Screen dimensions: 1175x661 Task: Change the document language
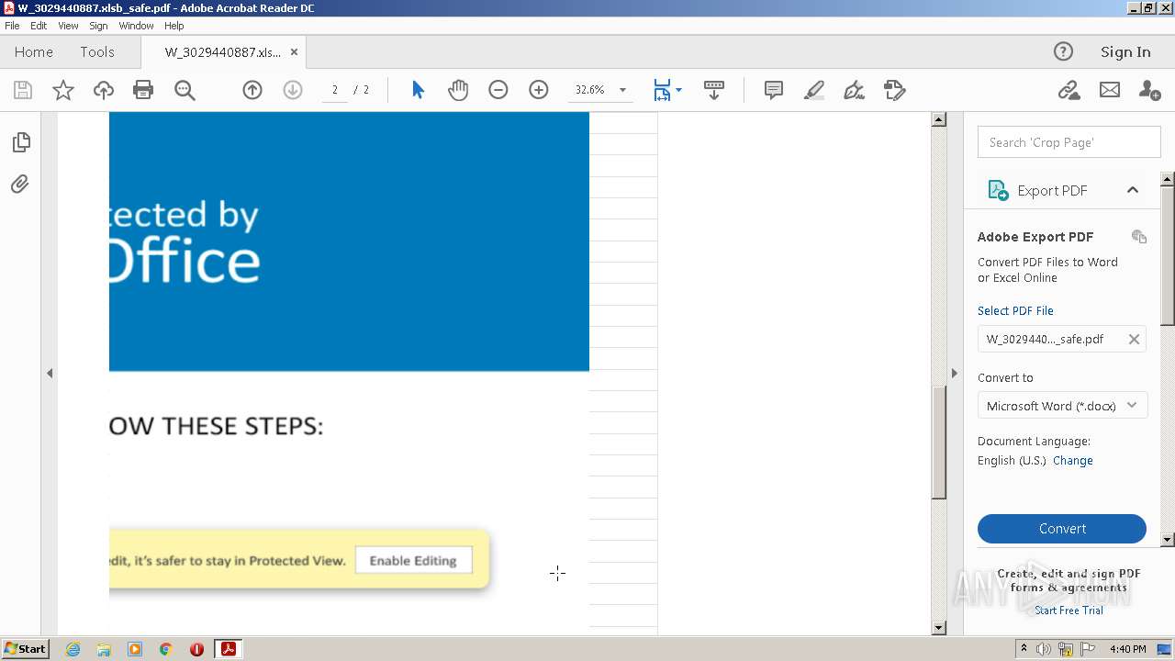tap(1073, 461)
